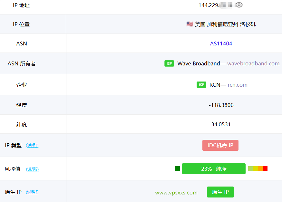This screenshot has width=282, height=202.
Task: Click the ASN 所有者 row label
Action: tap(22, 63)
